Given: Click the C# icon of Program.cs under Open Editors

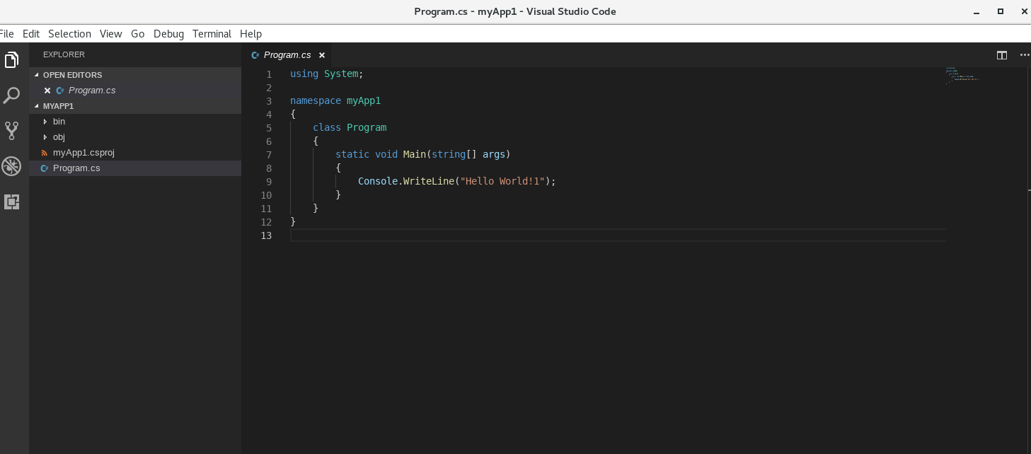Looking at the screenshot, I should 60,91.
